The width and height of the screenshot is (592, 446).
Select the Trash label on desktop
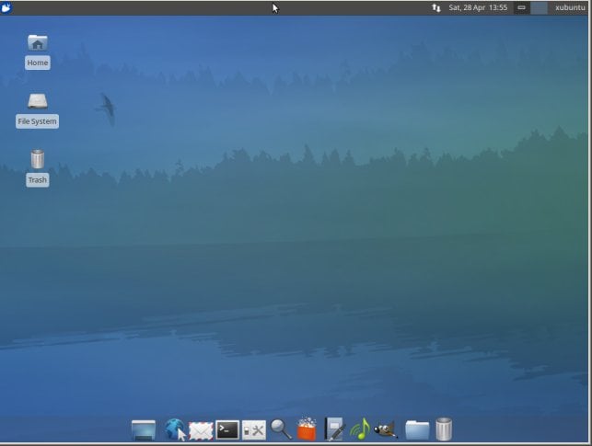[38, 180]
